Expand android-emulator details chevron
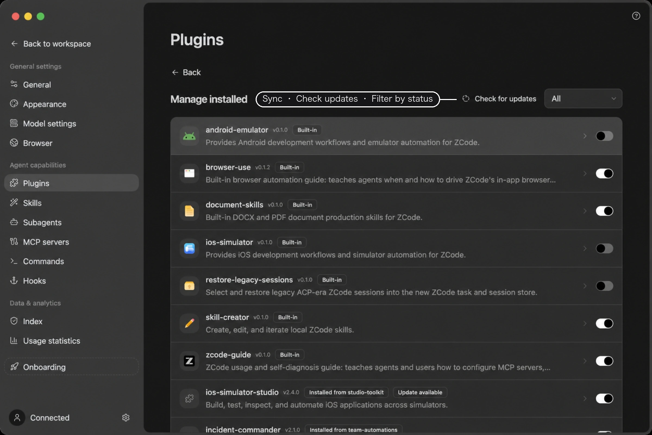The width and height of the screenshot is (652, 435). (x=585, y=136)
